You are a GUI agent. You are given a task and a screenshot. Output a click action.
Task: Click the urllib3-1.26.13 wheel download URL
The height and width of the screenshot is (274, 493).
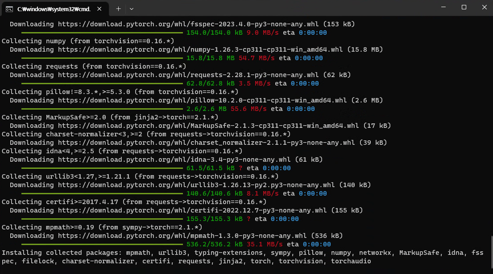[196, 185]
